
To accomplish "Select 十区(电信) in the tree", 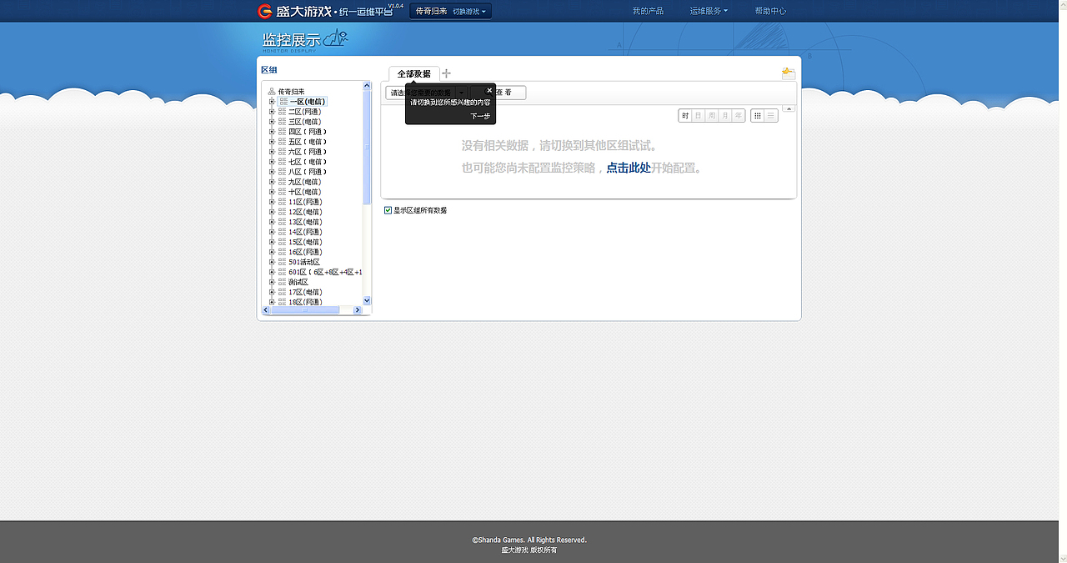I will (305, 192).
